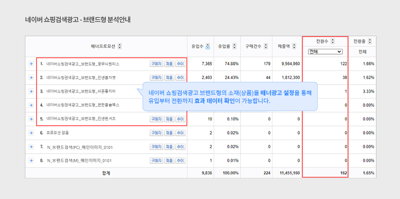Sort by the 배너프로모션 column arrows
400x199 pixels.
(x=120, y=47)
